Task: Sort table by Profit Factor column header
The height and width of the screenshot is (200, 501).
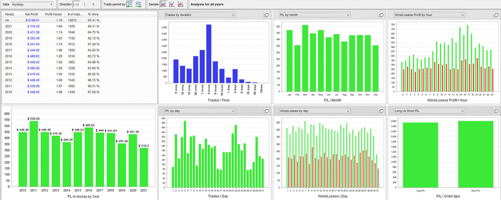Action: click(53, 14)
